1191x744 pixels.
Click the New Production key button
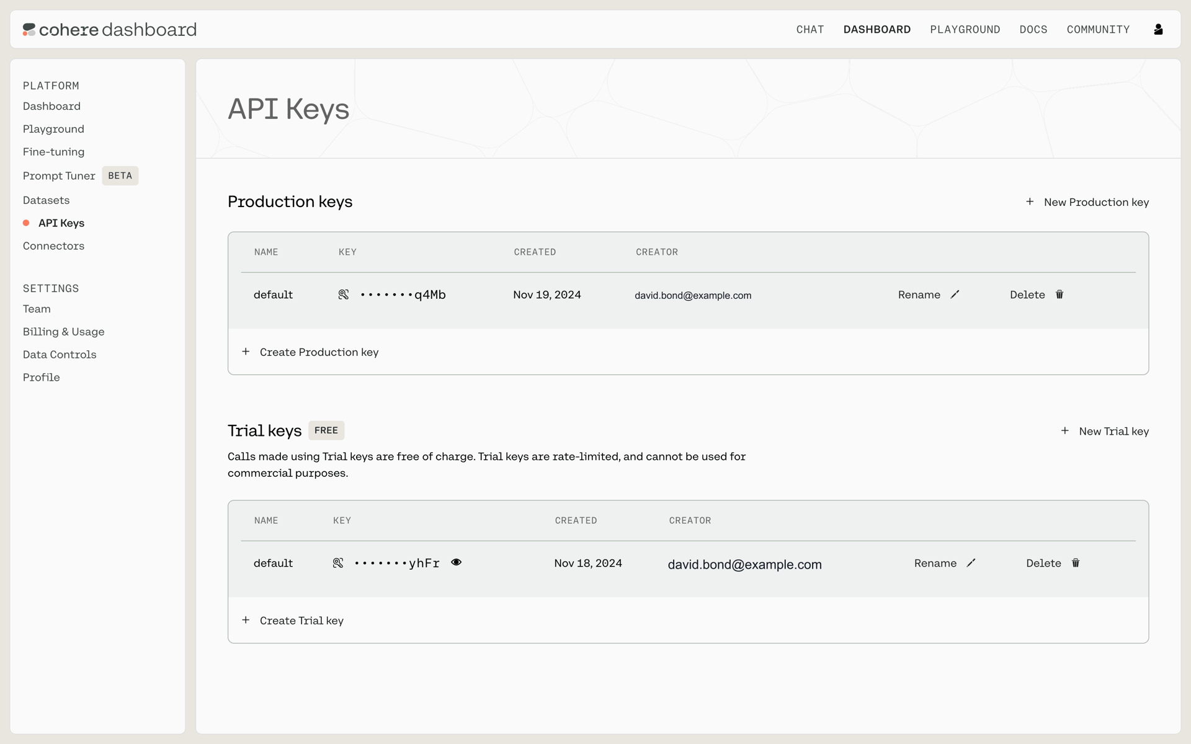(x=1087, y=202)
